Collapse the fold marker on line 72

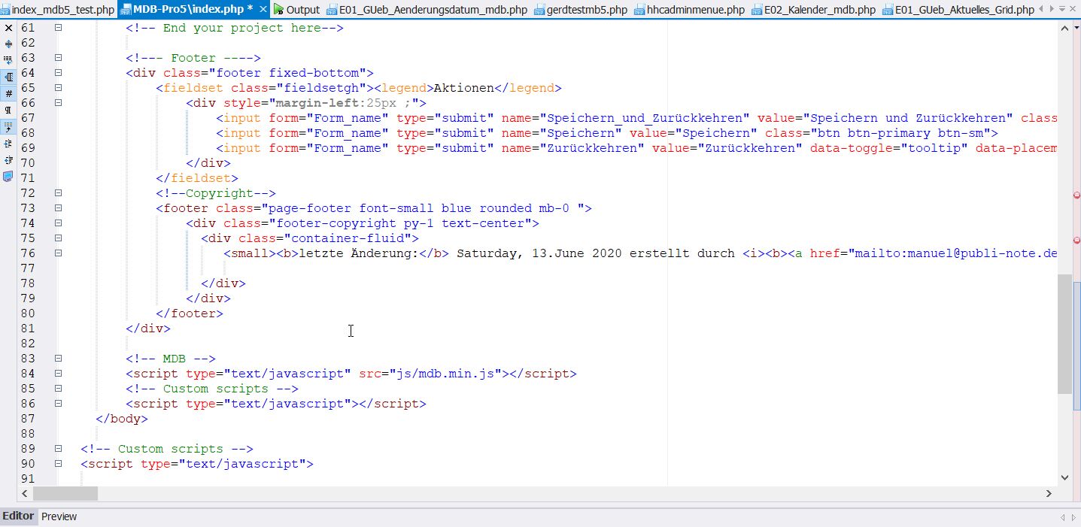pyautogui.click(x=58, y=193)
